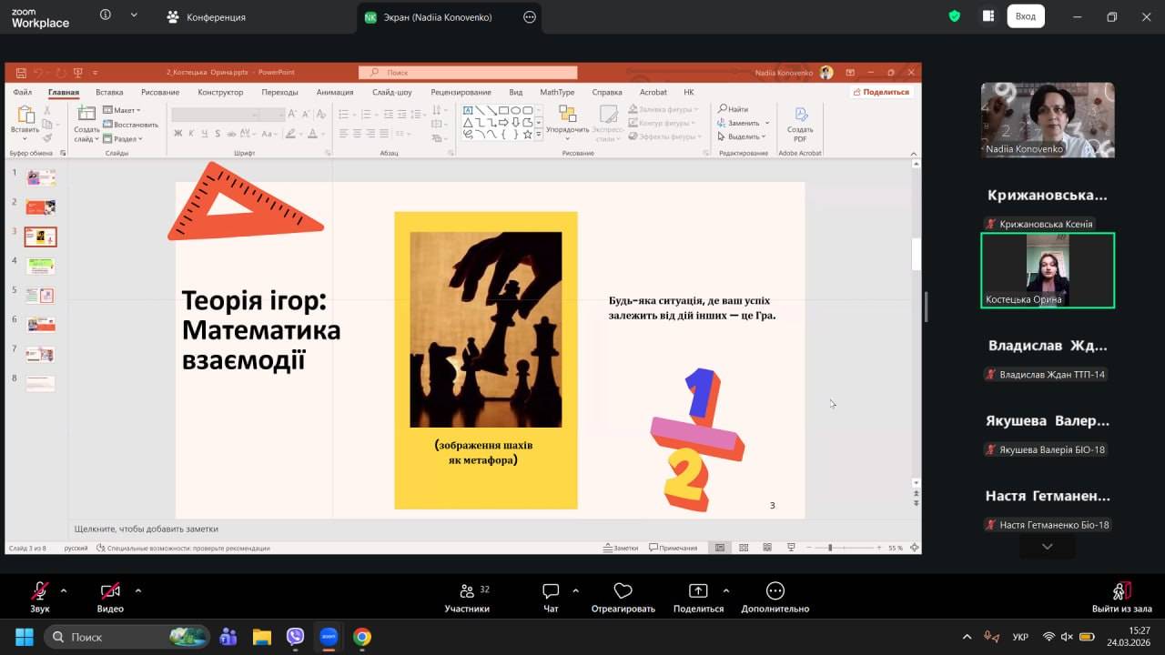Click the React heart icon
Screen dimensions: 1165x655
pos(623,591)
